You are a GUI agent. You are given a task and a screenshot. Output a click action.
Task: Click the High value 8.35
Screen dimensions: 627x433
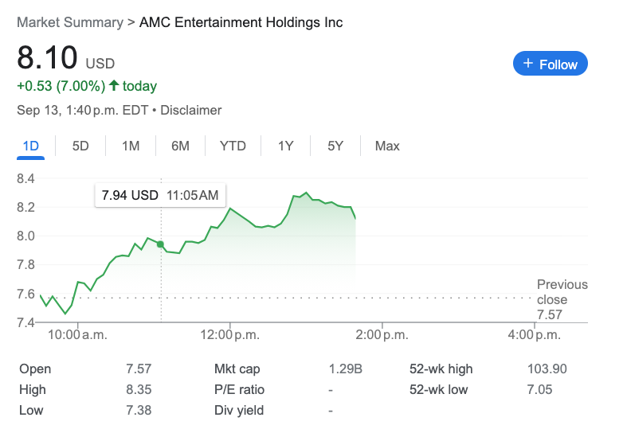click(x=139, y=389)
